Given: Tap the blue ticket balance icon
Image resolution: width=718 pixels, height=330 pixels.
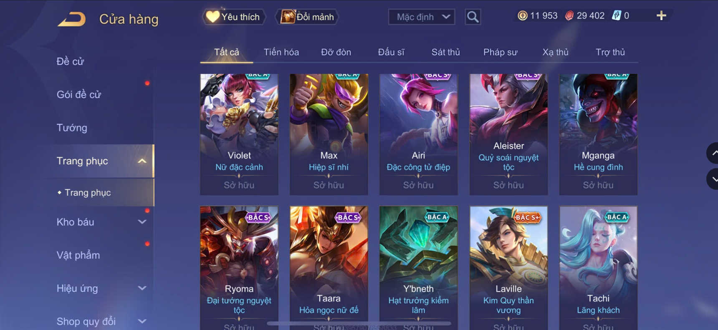Looking at the screenshot, I should coord(616,16).
